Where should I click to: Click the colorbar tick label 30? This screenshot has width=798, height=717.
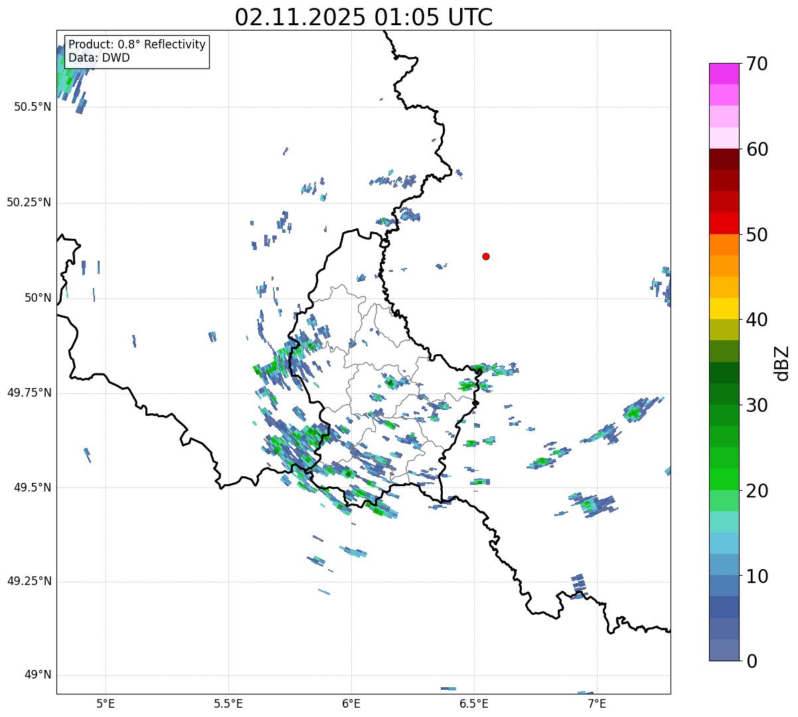click(756, 405)
